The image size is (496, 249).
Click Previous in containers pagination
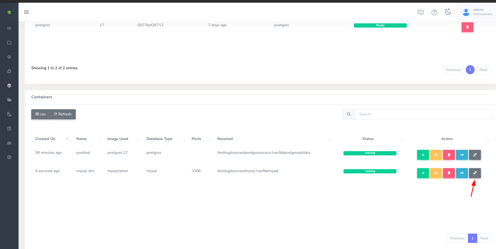pyautogui.click(x=457, y=238)
